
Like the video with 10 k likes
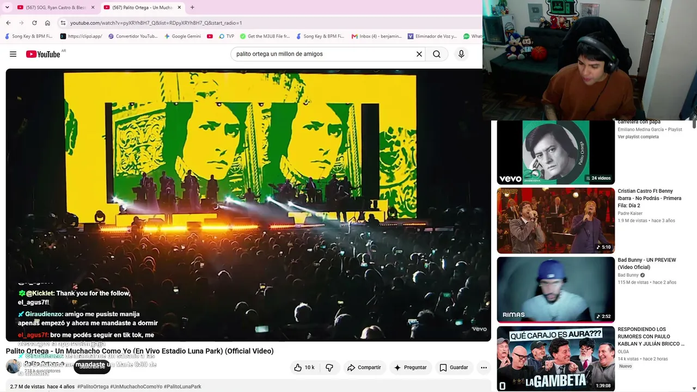click(304, 367)
